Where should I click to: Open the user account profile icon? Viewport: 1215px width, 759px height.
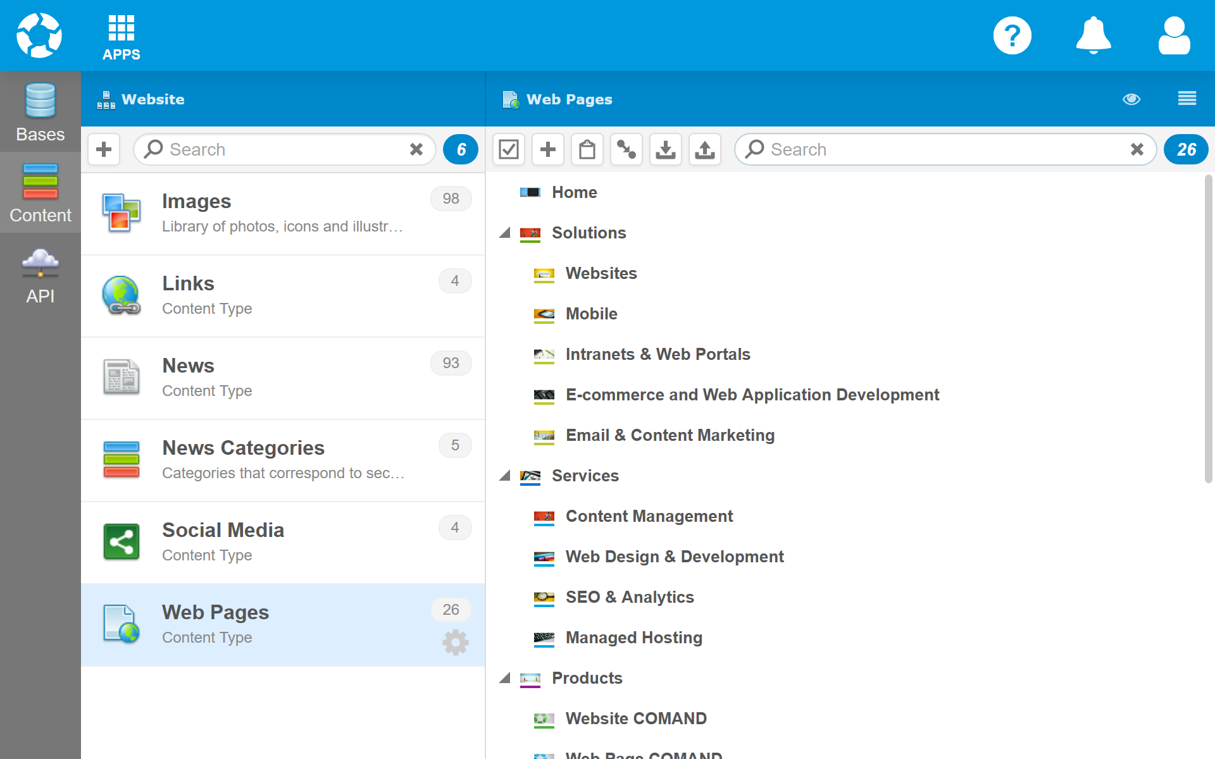pos(1174,35)
